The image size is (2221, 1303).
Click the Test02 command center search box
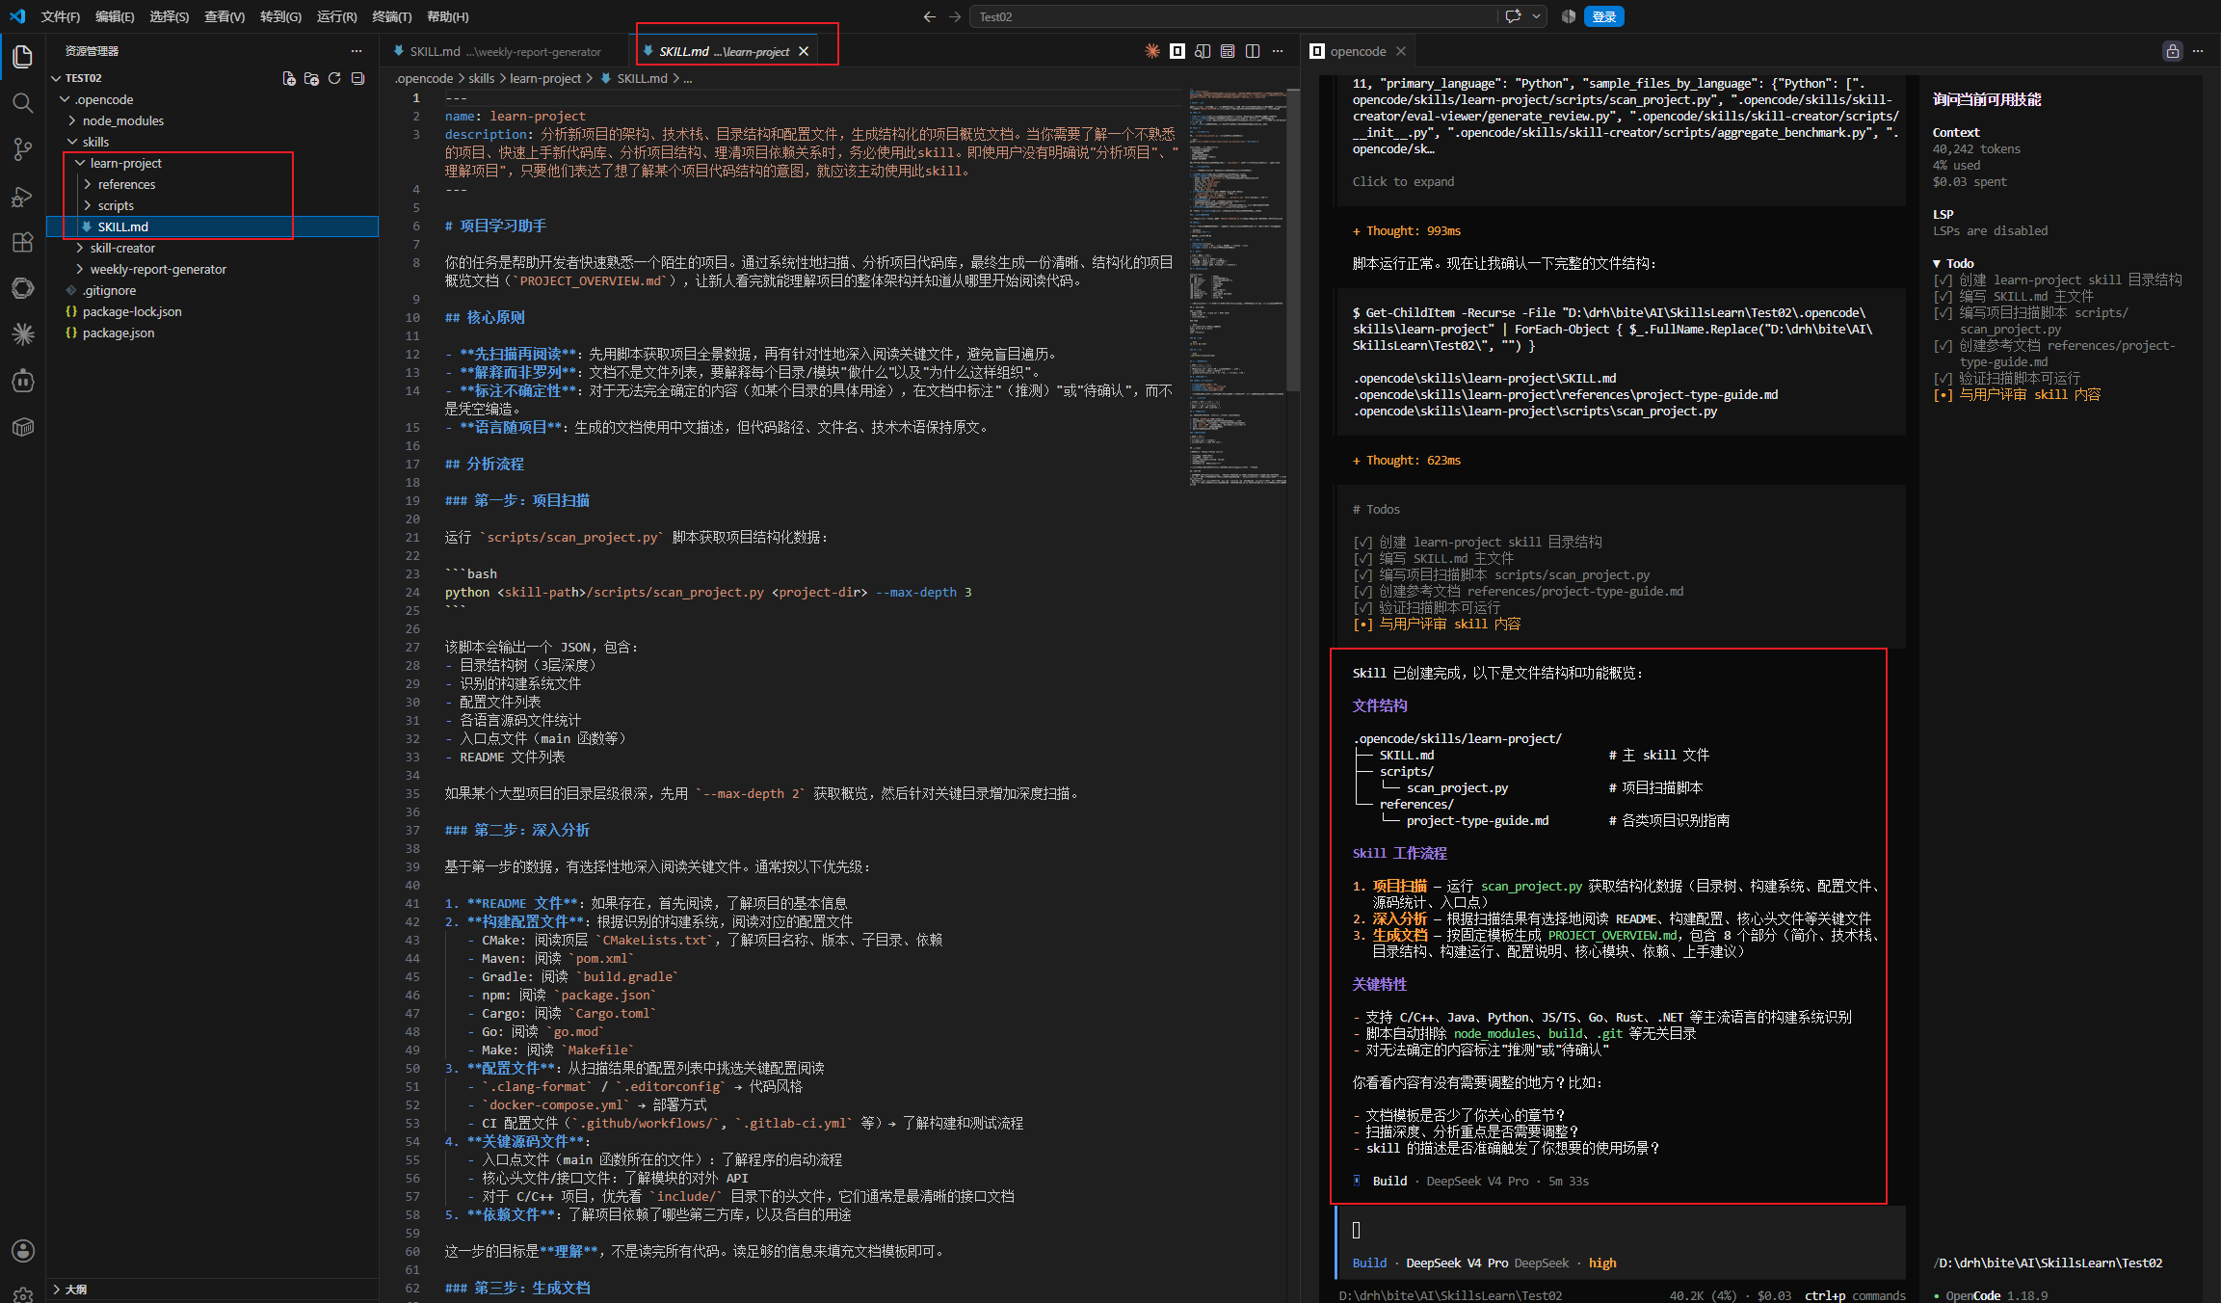pyautogui.click(x=1233, y=16)
